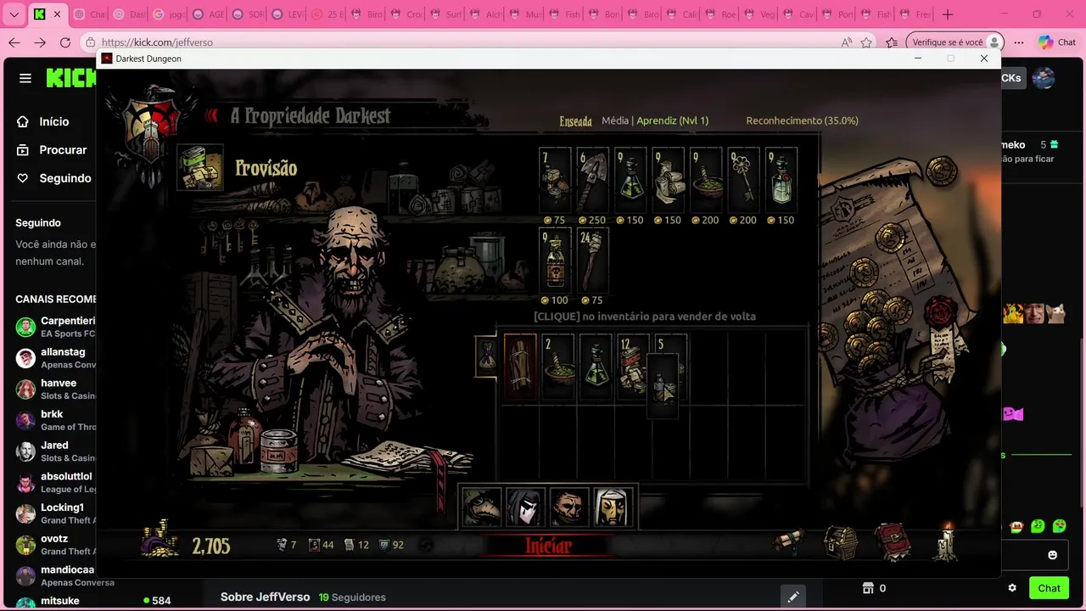Open the browser tab search dropdown
This screenshot has height=611, width=1086.
14,14
